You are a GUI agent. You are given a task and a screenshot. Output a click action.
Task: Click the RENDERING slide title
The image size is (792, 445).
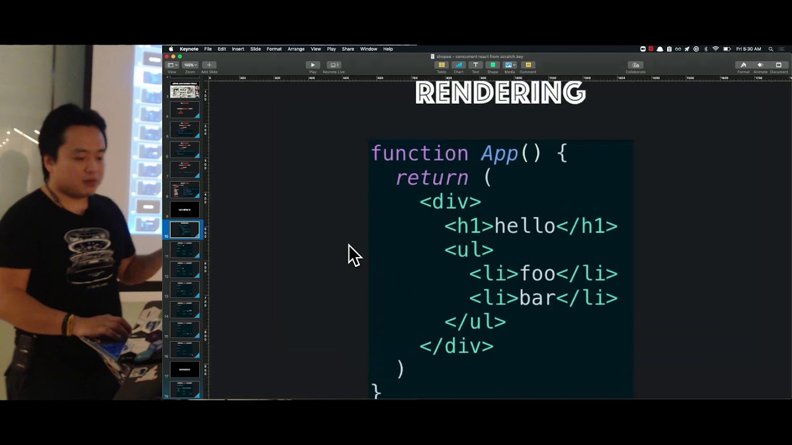click(x=501, y=93)
